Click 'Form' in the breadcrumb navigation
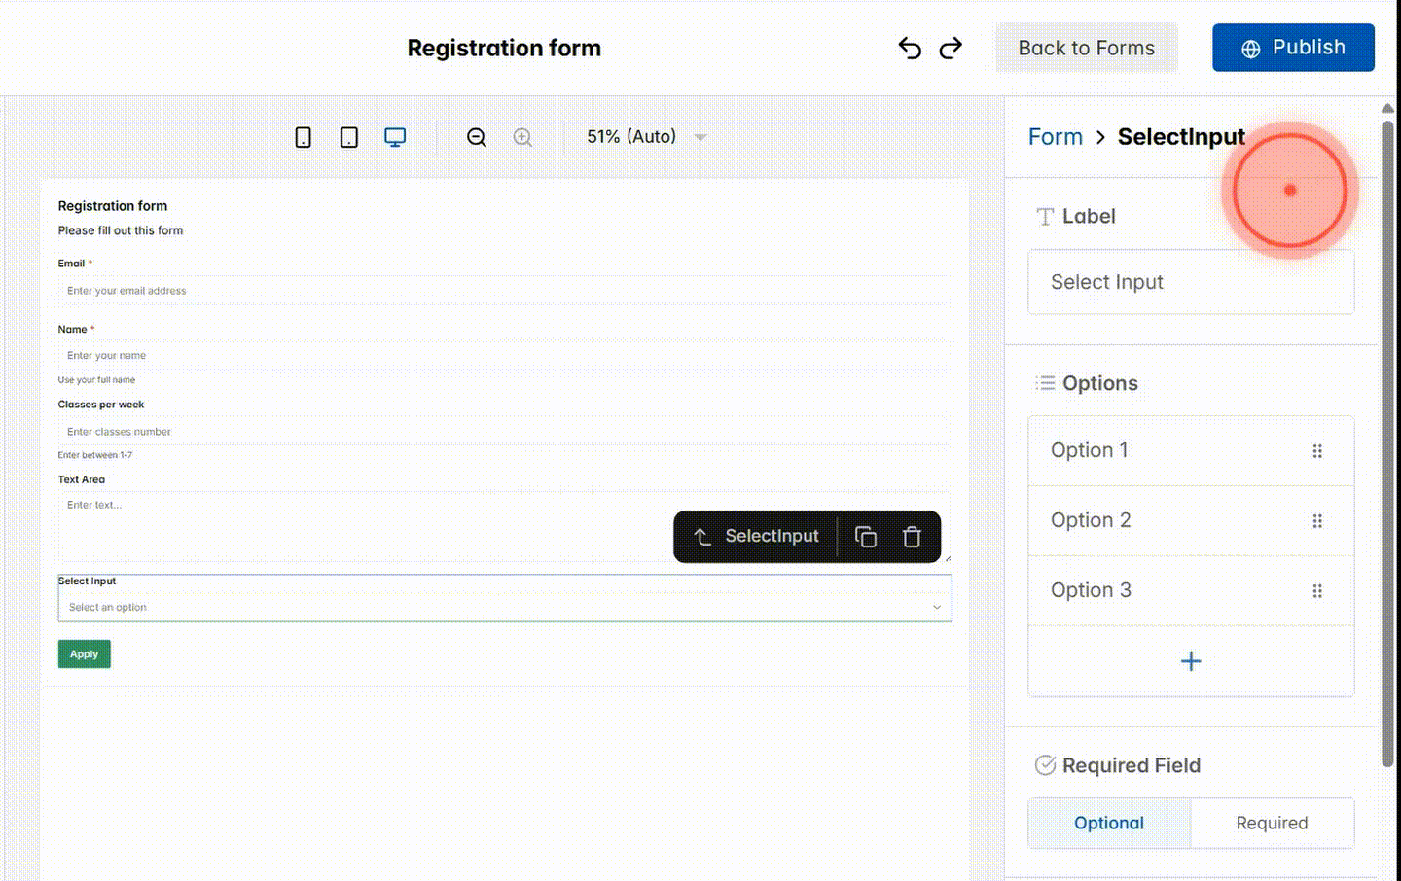This screenshot has width=1401, height=881. (x=1055, y=137)
